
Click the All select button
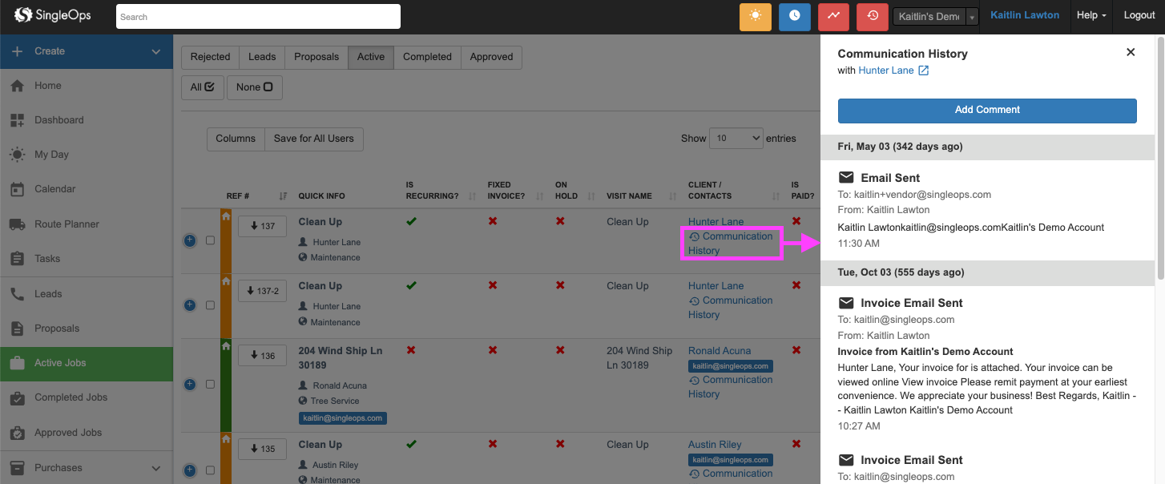pyautogui.click(x=202, y=87)
